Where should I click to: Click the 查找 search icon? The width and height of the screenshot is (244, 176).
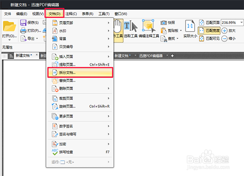[164, 39]
